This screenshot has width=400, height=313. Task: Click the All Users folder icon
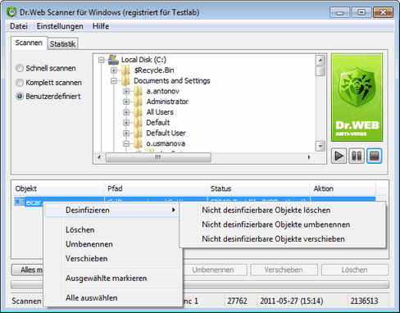[138, 112]
